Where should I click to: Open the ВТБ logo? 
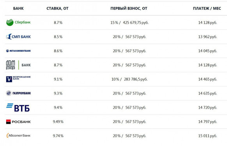(x=18, y=107)
